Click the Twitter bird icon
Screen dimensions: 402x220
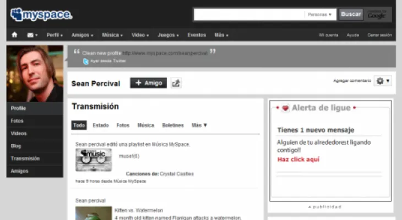(86, 61)
